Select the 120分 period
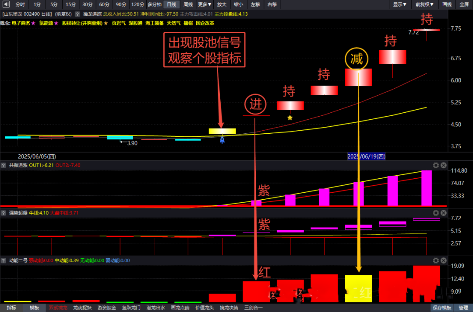This screenshot has height=312, width=473. click(x=138, y=4)
